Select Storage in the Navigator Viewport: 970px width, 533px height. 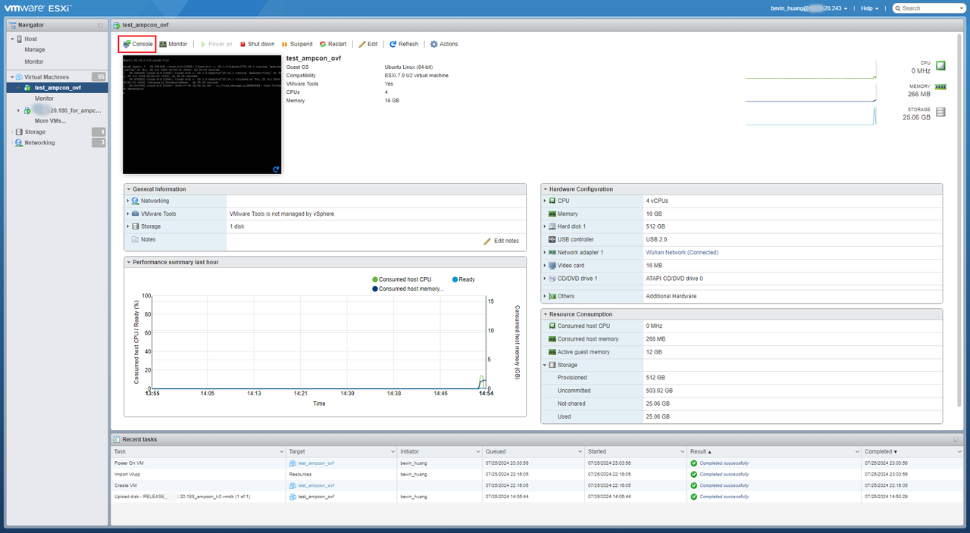pyautogui.click(x=35, y=132)
